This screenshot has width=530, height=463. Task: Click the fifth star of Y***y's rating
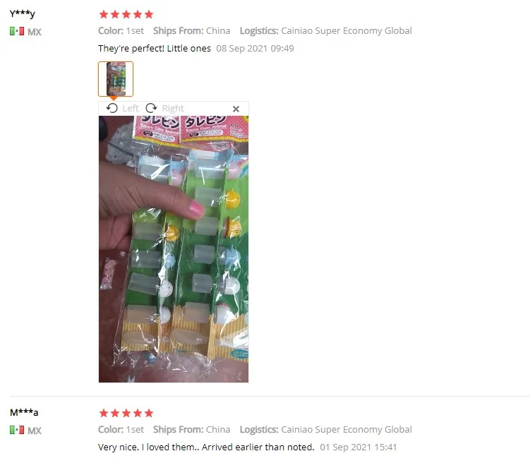click(x=149, y=14)
